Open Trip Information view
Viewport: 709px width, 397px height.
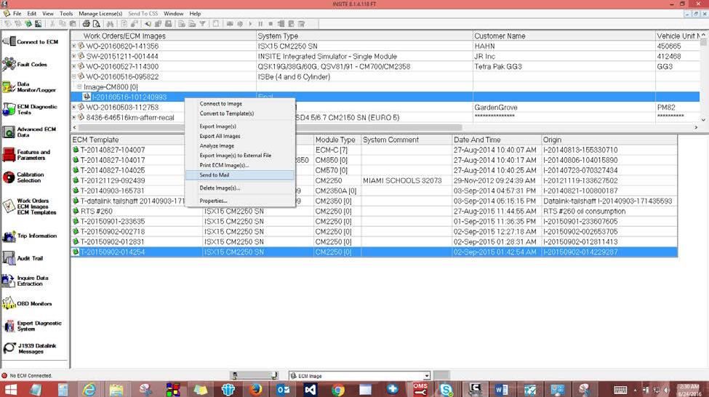coord(30,236)
